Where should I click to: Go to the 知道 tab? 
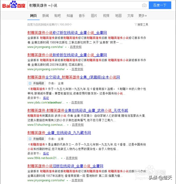70,16
